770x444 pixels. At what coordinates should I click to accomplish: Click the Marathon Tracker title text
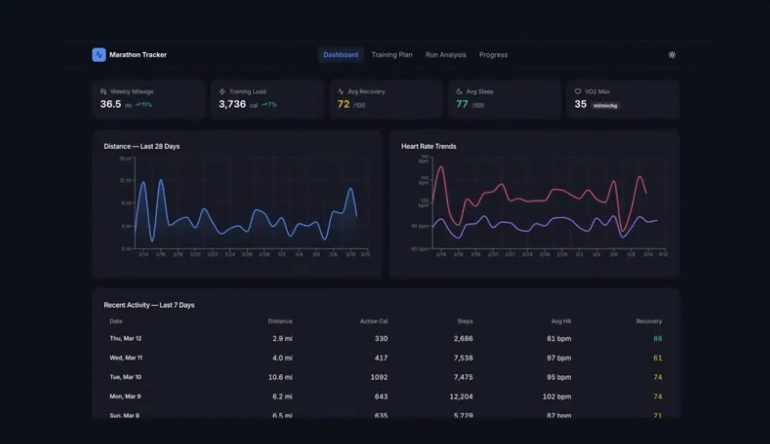point(138,55)
